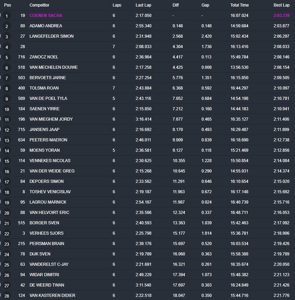Open competitor VAN MECHELEN DOUWE
Viewport: 295px width, 300px height.
pyautogui.click(x=53, y=67)
